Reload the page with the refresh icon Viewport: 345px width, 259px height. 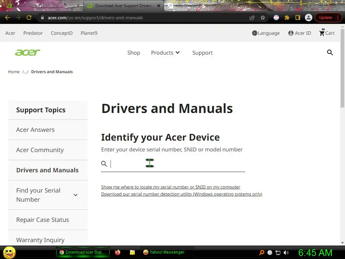(29, 18)
